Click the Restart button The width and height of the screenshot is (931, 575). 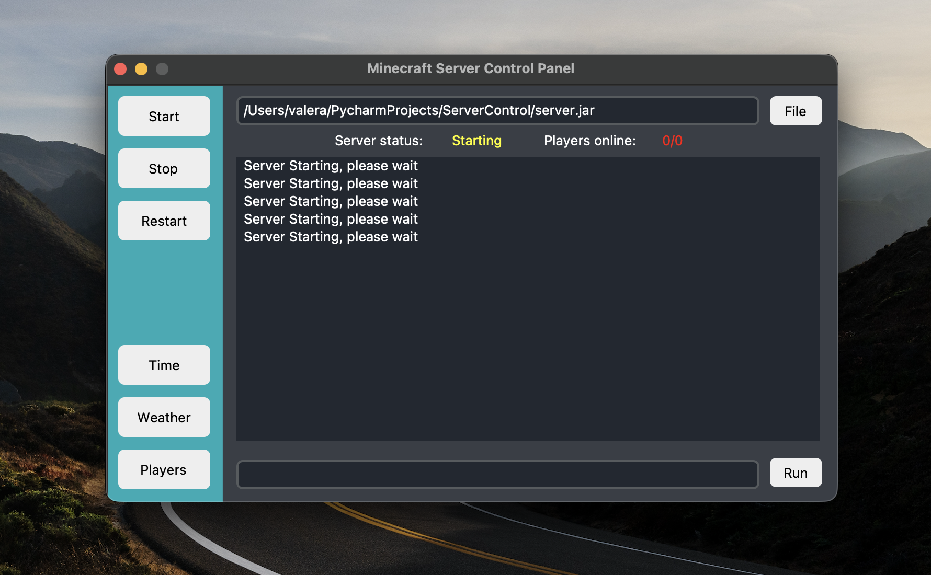click(x=164, y=221)
